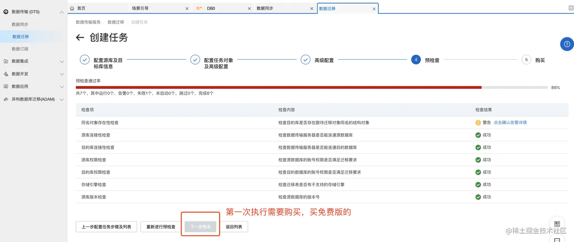Click the success checkmark in 目的库连接性检查 row
Image resolution: width=574 pixels, height=242 pixels.
pos(478,148)
